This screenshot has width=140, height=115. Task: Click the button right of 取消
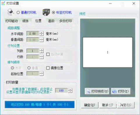pyautogui.click(x=126, y=105)
